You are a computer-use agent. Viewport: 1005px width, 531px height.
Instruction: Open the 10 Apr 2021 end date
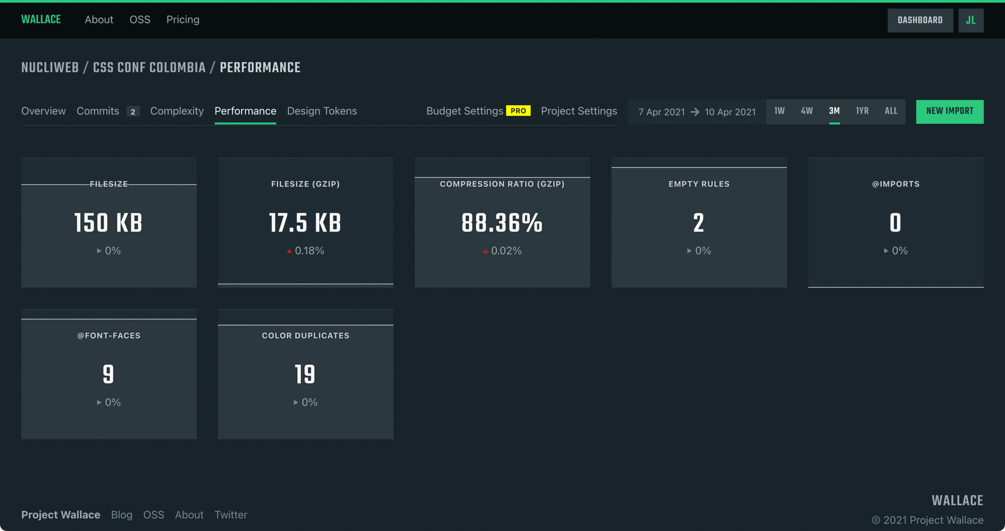point(730,112)
